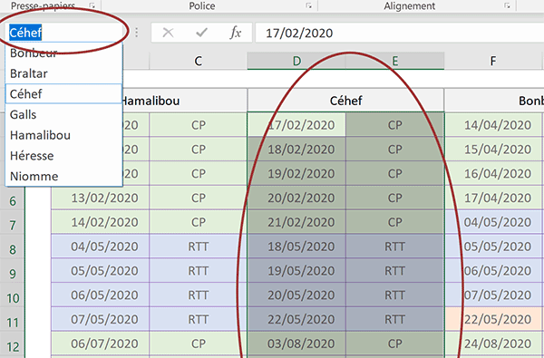This screenshot has height=358, width=544.
Task: Click RTT cell in column C row 9
Action: click(x=198, y=271)
